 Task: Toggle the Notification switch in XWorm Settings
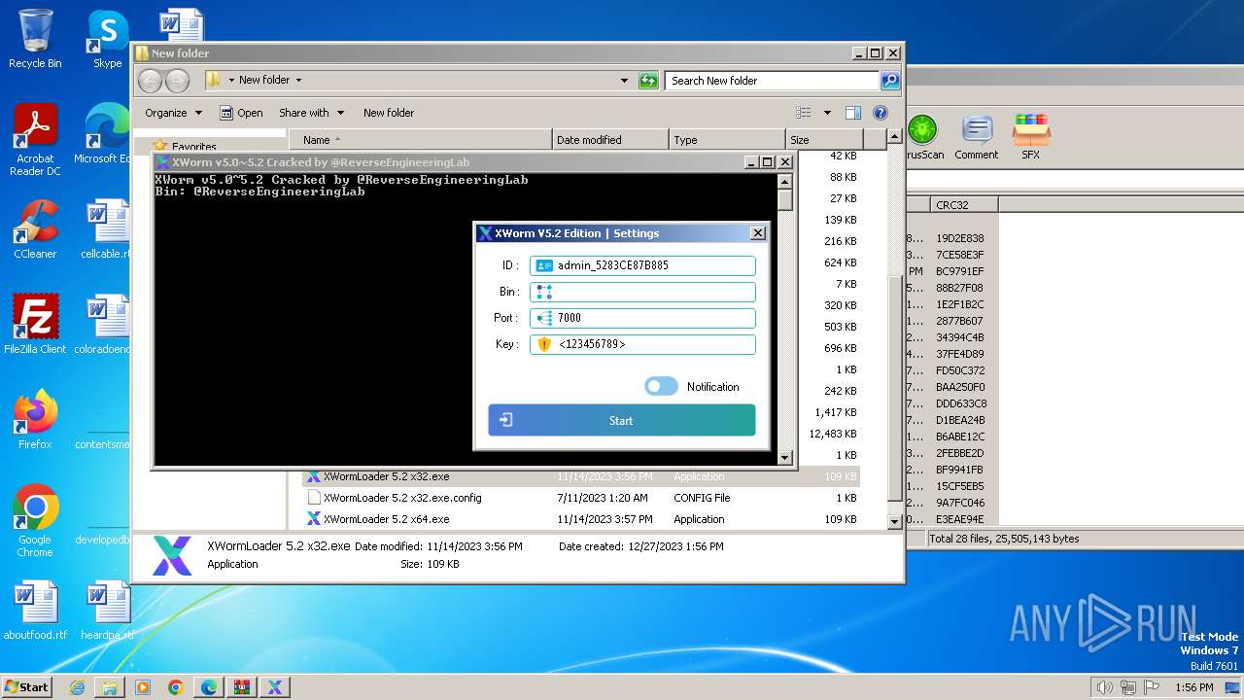661,386
